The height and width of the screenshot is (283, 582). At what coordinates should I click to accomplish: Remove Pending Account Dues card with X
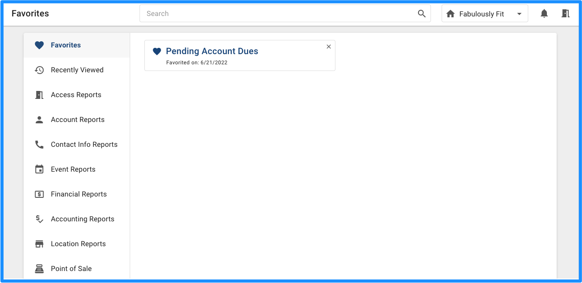pyautogui.click(x=329, y=47)
